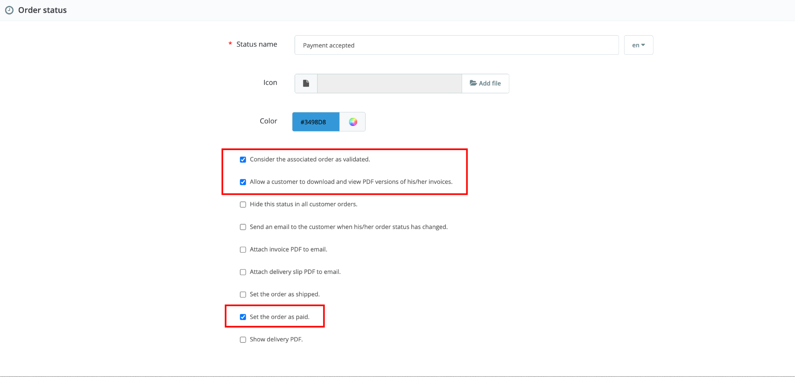Enable sending email on order status change
The width and height of the screenshot is (795, 377).
243,227
